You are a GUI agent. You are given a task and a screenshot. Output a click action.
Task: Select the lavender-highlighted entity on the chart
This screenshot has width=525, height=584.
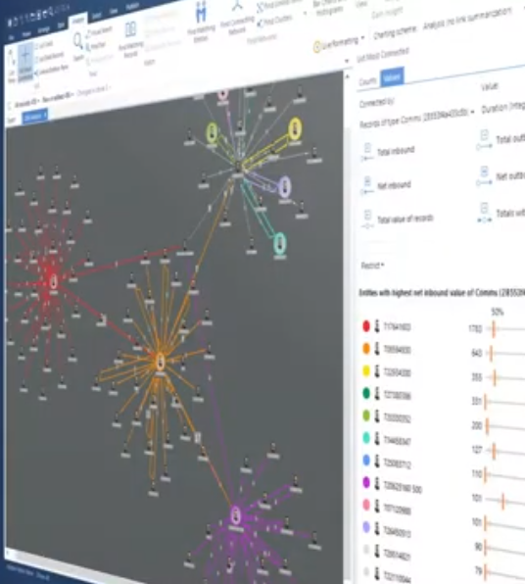tap(284, 186)
